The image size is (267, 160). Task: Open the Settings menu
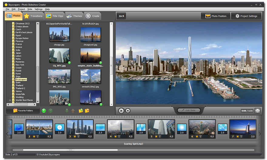[39, 9]
